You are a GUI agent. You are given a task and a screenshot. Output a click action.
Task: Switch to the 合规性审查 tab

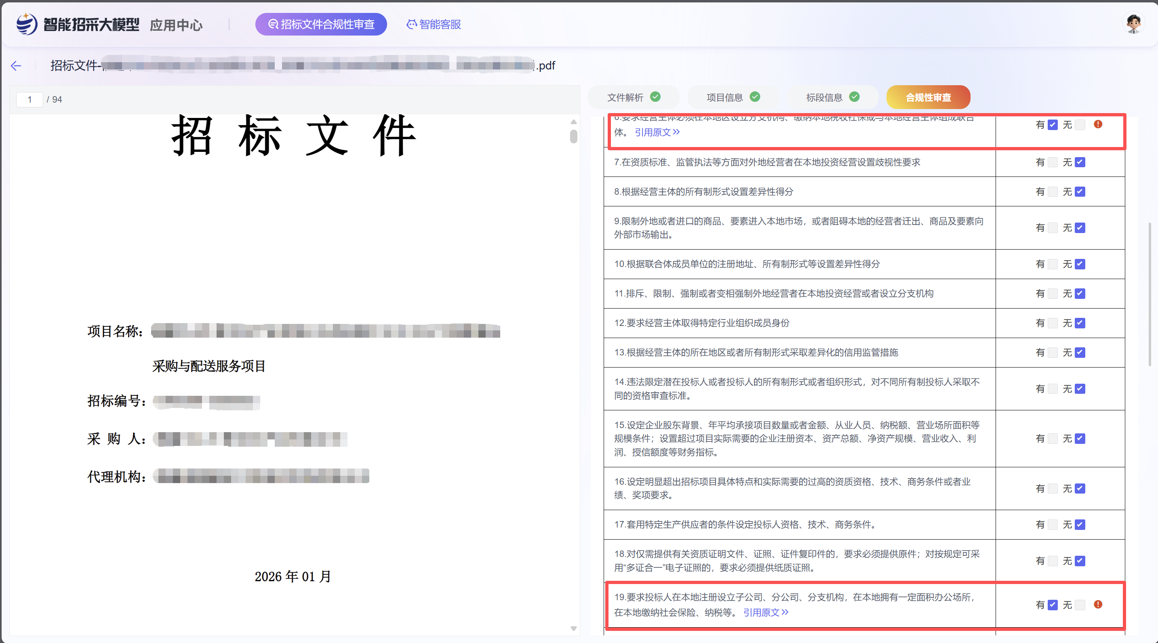[x=928, y=97]
